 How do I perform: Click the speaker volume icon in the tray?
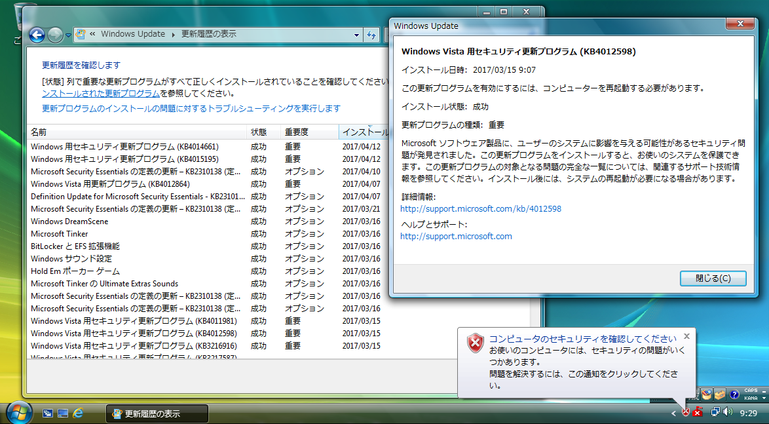click(x=727, y=412)
